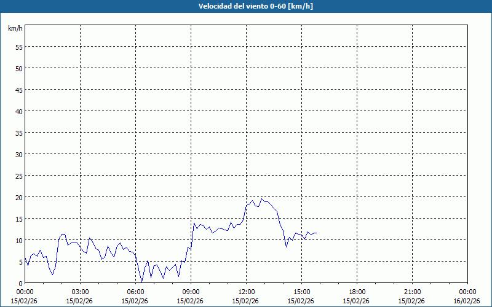Click the 15/02/26 date under 12:00
492x307 pixels.
point(246,301)
